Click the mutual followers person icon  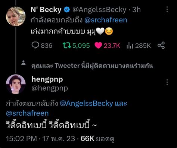24,63
